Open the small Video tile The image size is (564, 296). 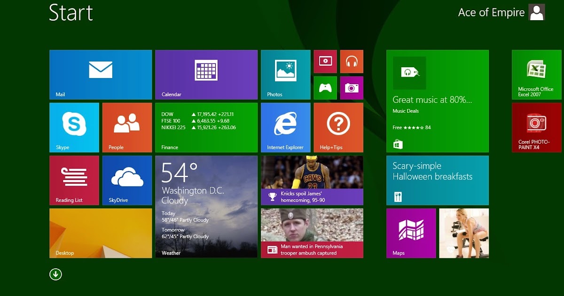coord(325,62)
